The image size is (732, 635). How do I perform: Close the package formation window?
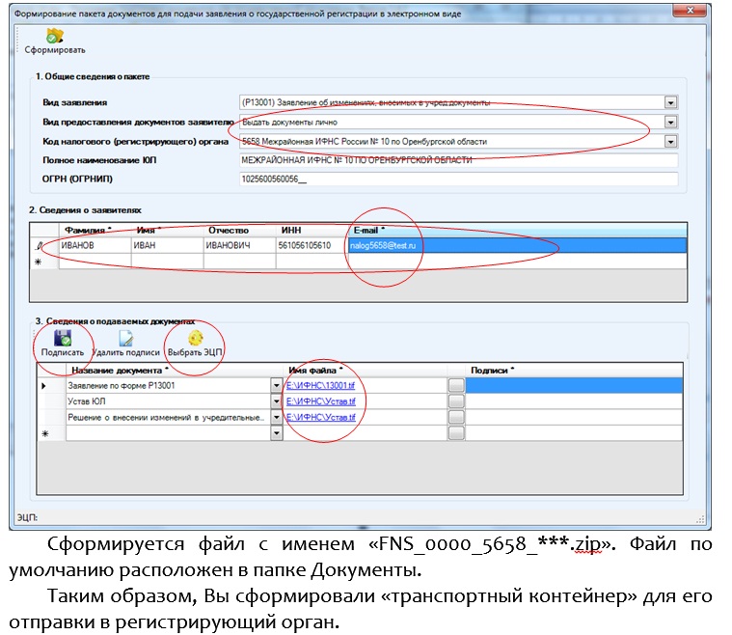[x=690, y=11]
